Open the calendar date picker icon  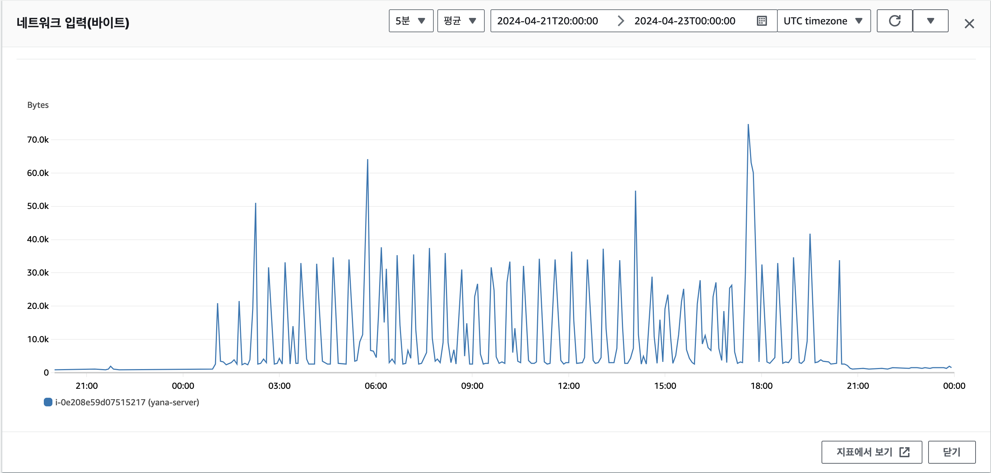(762, 21)
